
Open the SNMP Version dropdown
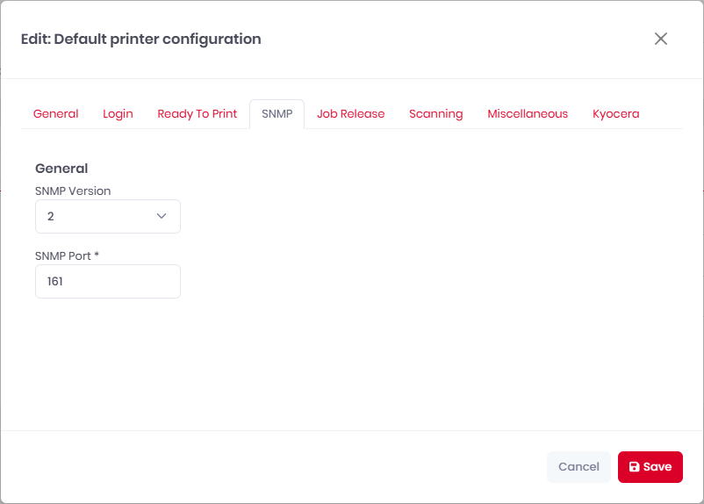[x=107, y=216]
